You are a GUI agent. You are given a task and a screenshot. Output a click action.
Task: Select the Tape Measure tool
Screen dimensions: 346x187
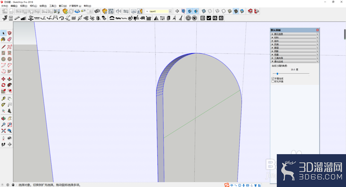(3, 99)
